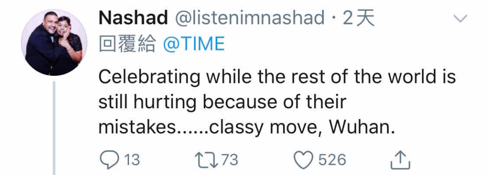
Task: Expand the tweet options chevron
Action: click(460, 18)
